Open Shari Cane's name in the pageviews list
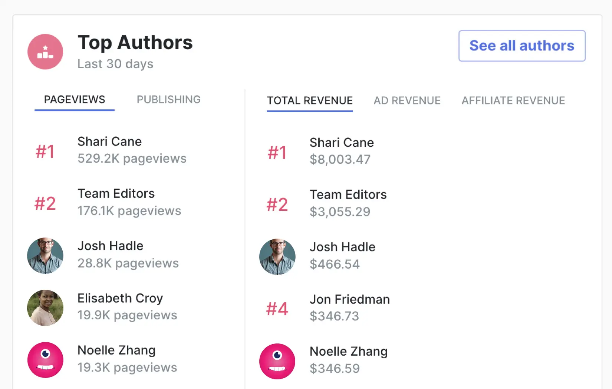The image size is (612, 389). [109, 142]
